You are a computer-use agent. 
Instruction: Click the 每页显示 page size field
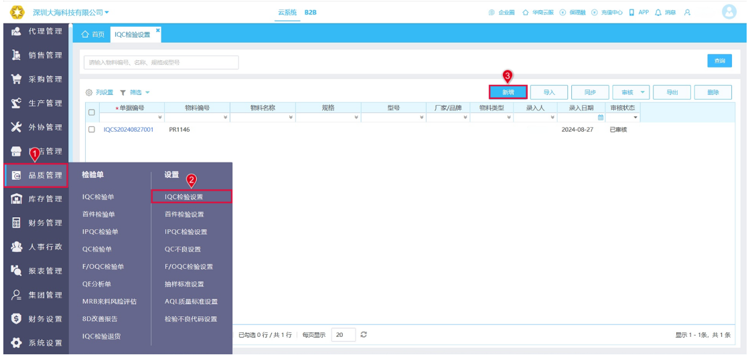coord(344,334)
